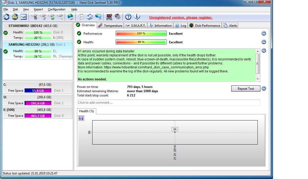Viewport: 308px width, 179px height.
Task: Click the envelope with blue arrows icon
Action: [90, 17]
